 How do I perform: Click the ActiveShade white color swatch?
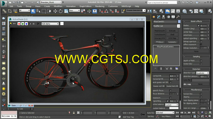click(62, 24)
